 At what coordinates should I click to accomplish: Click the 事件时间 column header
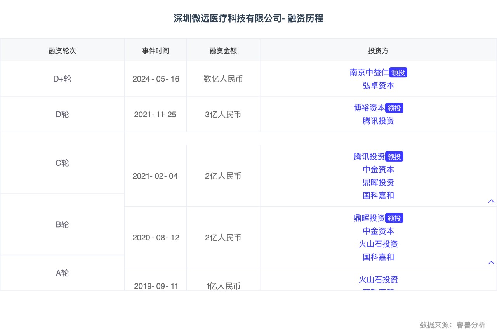pos(155,50)
